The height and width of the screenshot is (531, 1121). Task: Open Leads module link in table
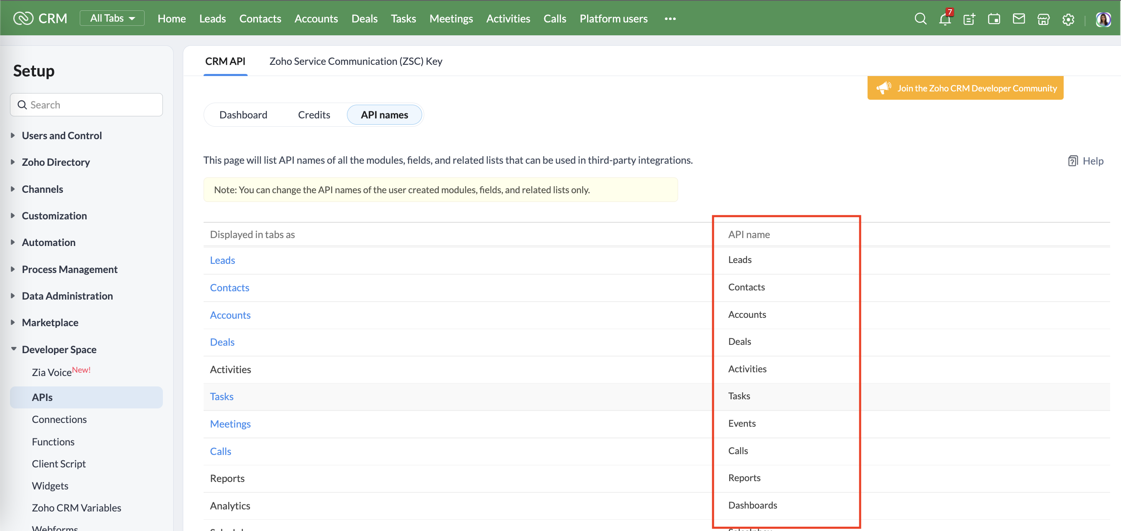[222, 260]
